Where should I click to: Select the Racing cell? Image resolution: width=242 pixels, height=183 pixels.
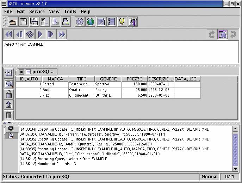click(x=108, y=90)
